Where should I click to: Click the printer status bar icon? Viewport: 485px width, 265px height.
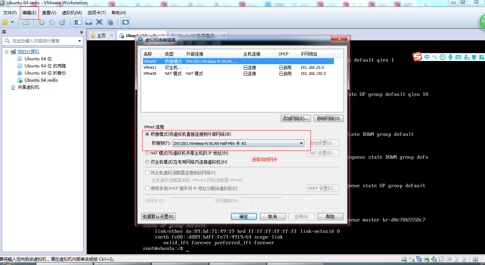427,259
